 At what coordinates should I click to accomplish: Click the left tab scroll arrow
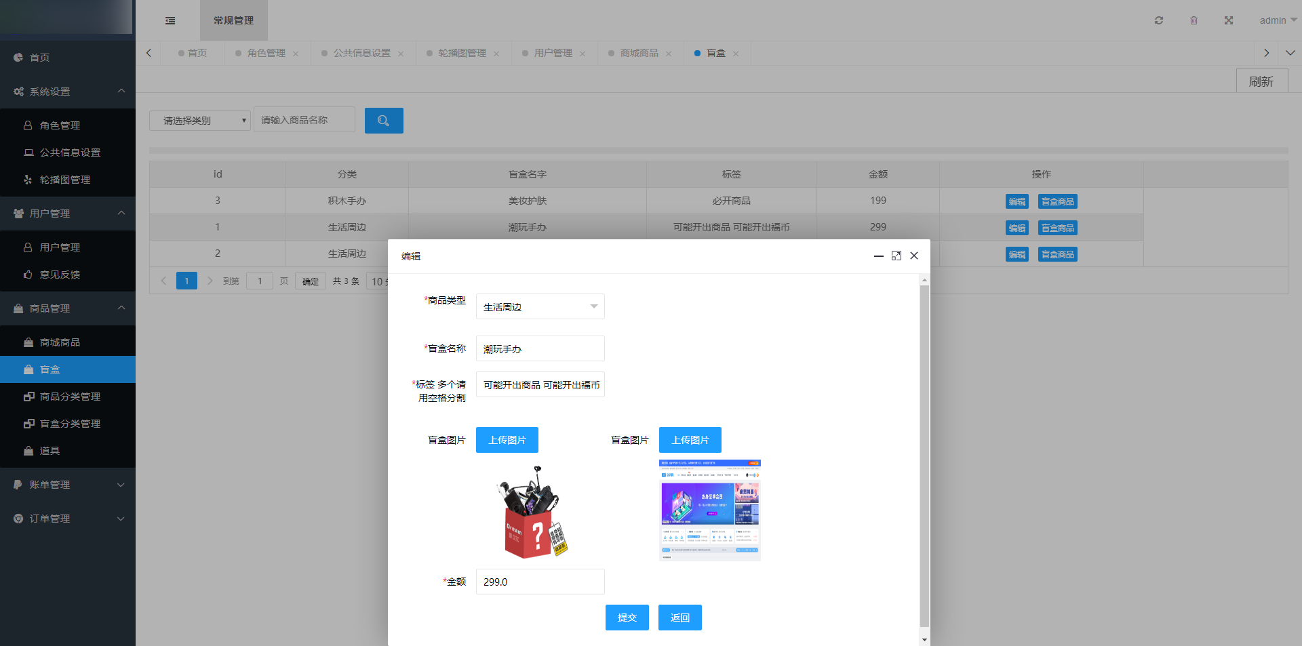point(149,52)
